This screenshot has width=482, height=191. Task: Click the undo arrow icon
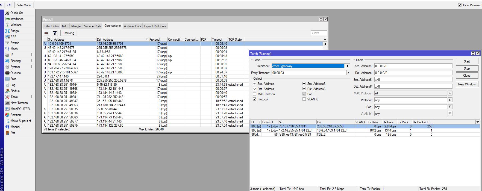point(2,5)
